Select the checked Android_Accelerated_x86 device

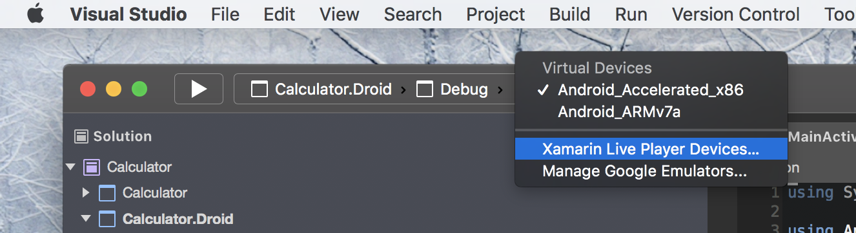[x=651, y=90]
